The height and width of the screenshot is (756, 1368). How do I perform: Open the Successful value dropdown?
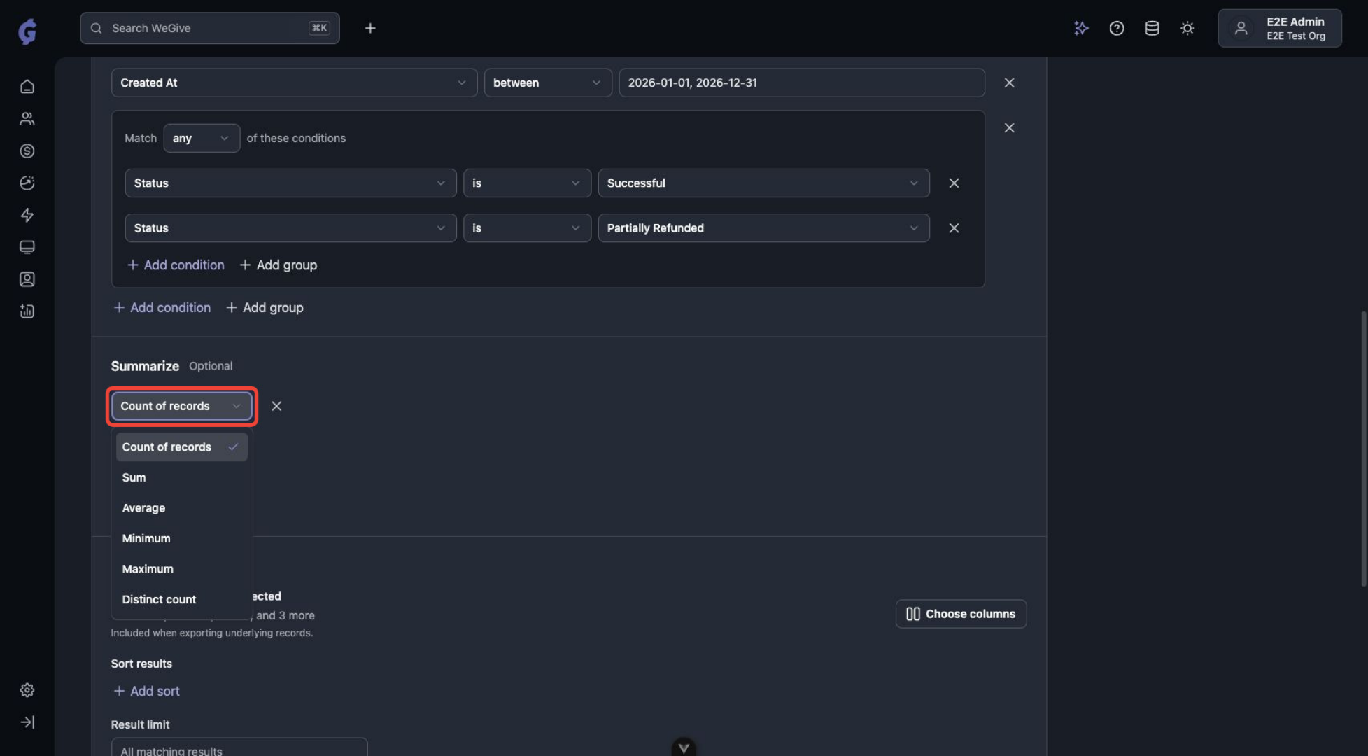click(x=763, y=183)
